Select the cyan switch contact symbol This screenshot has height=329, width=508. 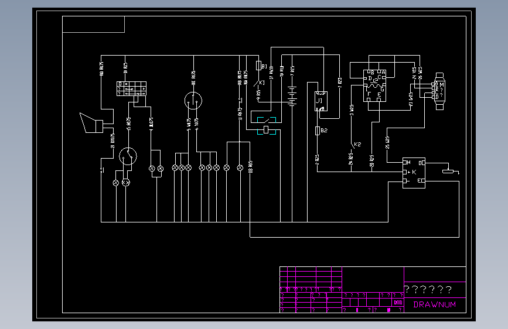point(267,120)
